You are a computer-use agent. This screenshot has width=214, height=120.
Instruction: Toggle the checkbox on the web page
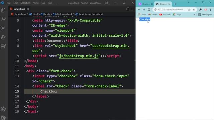(137, 20)
